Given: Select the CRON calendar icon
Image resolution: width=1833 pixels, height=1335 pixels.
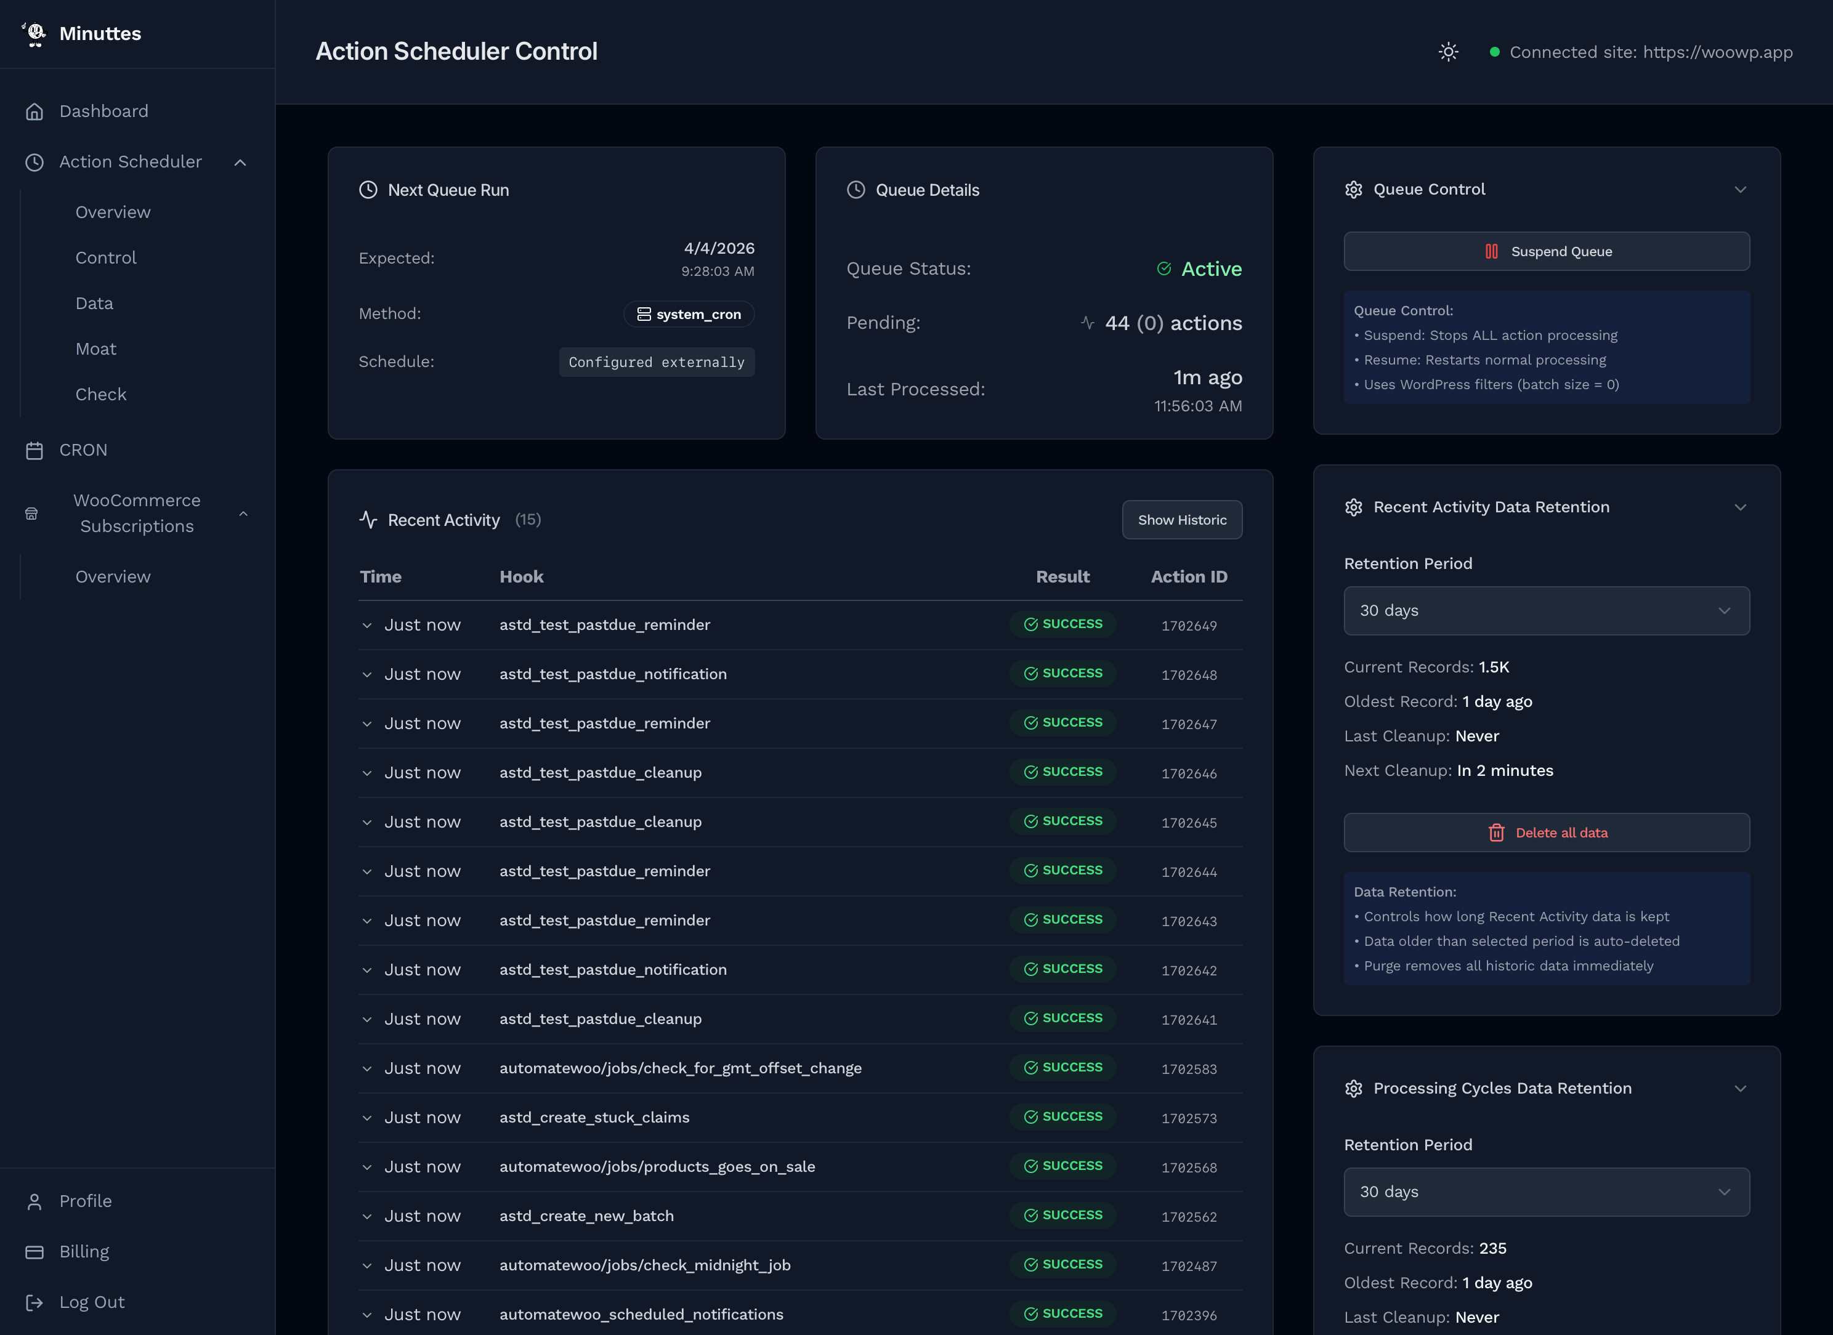Looking at the screenshot, I should click(x=34, y=450).
